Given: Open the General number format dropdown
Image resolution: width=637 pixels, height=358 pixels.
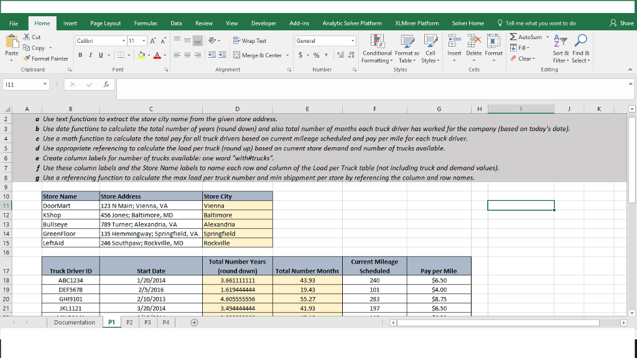Looking at the screenshot, I should point(352,41).
